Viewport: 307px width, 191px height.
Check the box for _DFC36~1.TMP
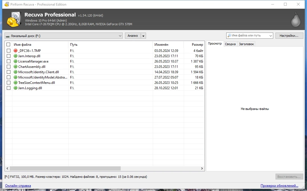tap(8, 50)
